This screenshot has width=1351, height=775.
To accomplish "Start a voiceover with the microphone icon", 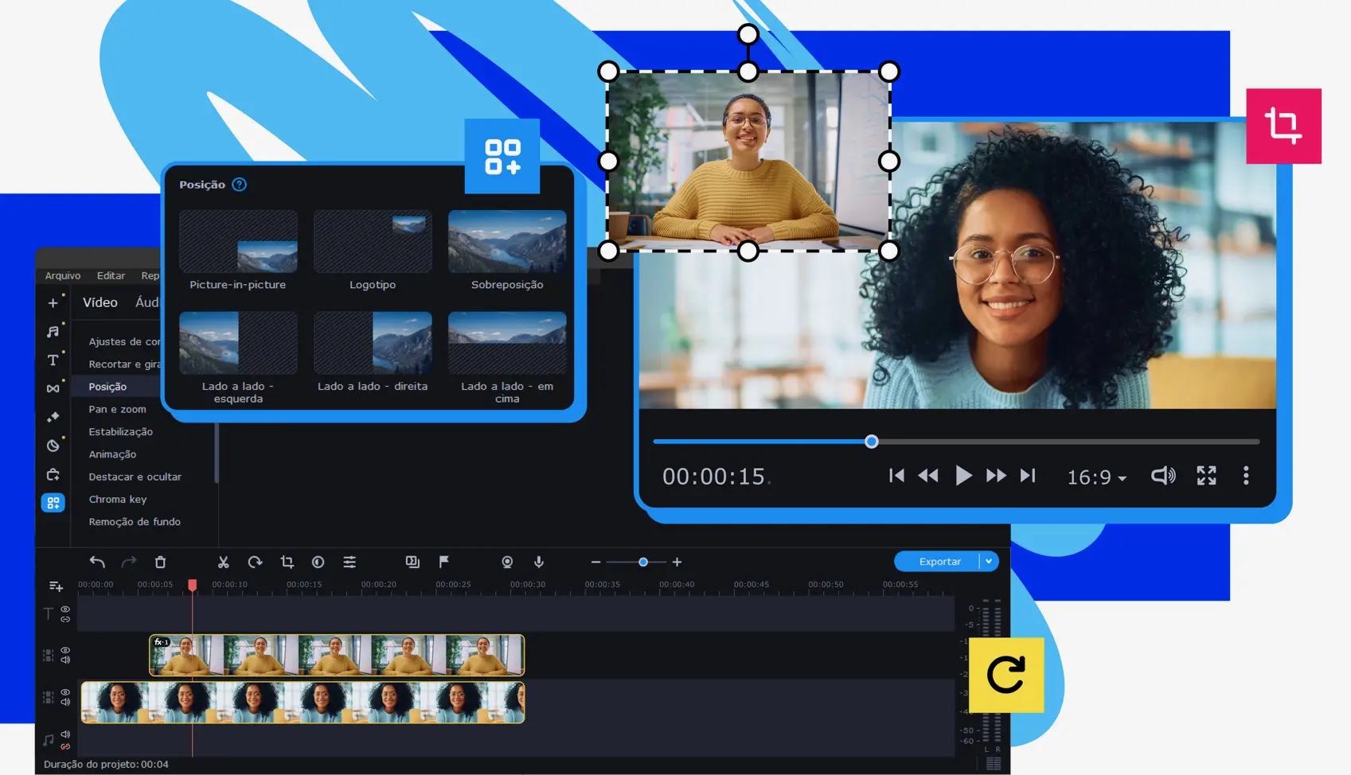I will point(539,562).
